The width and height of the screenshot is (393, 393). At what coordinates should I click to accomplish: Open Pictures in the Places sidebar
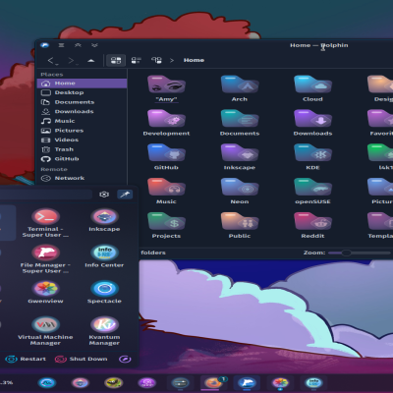(82, 131)
